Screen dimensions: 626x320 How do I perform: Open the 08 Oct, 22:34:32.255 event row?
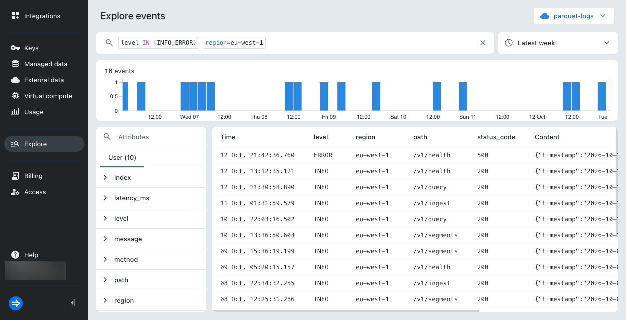pyautogui.click(x=415, y=283)
